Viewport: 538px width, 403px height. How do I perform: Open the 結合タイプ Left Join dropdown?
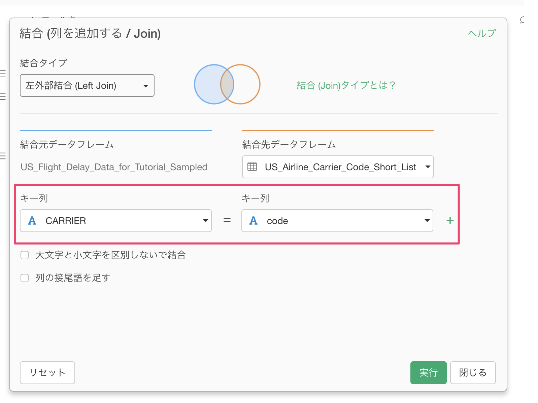(87, 85)
